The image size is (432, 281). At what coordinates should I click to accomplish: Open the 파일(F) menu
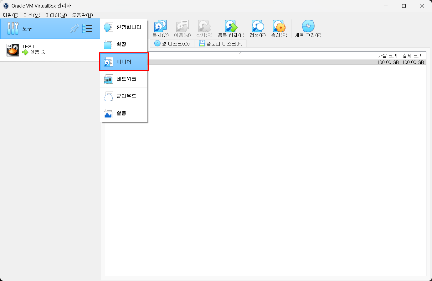tap(11, 15)
